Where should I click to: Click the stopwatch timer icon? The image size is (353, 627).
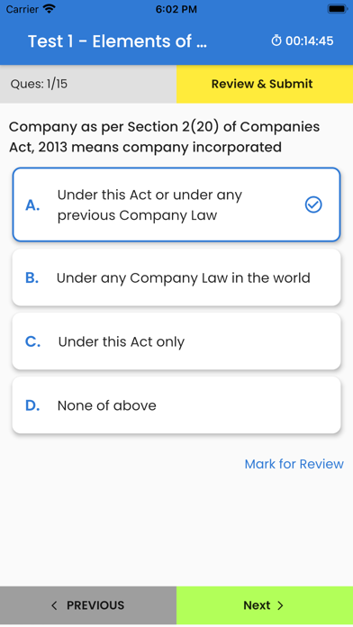pos(276,41)
